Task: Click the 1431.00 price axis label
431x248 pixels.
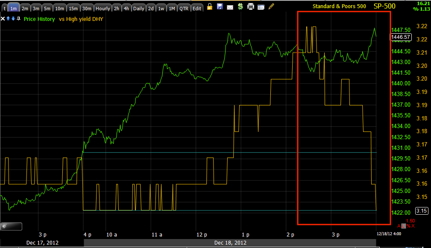Action: coord(401,148)
